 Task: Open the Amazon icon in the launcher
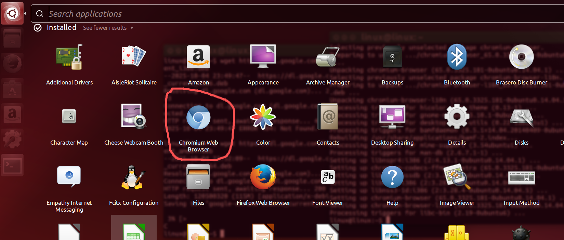click(12, 114)
